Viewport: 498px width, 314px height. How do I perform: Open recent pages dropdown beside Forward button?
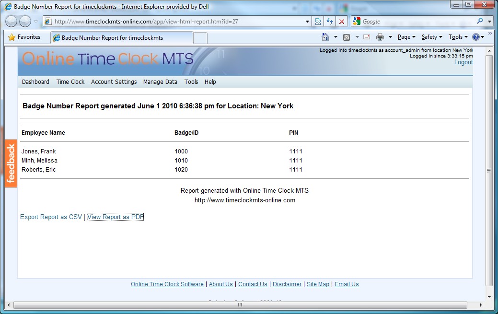[35, 22]
